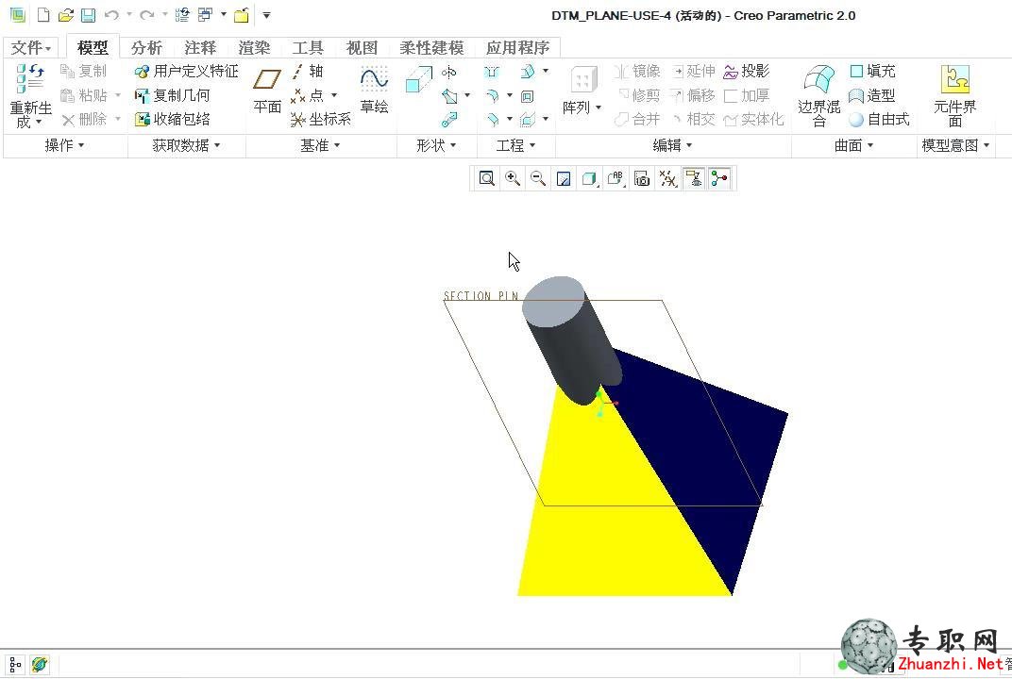Screen dimensions: 1012x679
Task: Open the view manager camera icon
Action: click(x=642, y=178)
